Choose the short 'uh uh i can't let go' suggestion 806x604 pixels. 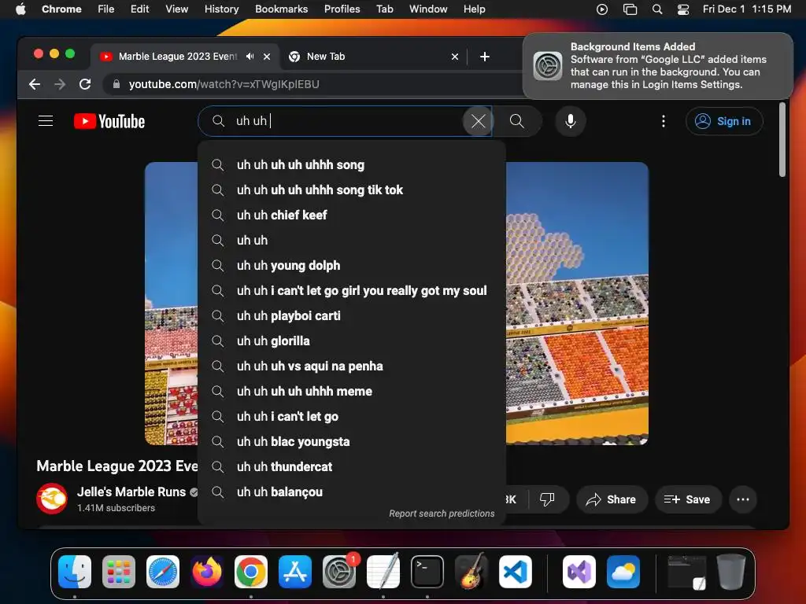point(352,417)
